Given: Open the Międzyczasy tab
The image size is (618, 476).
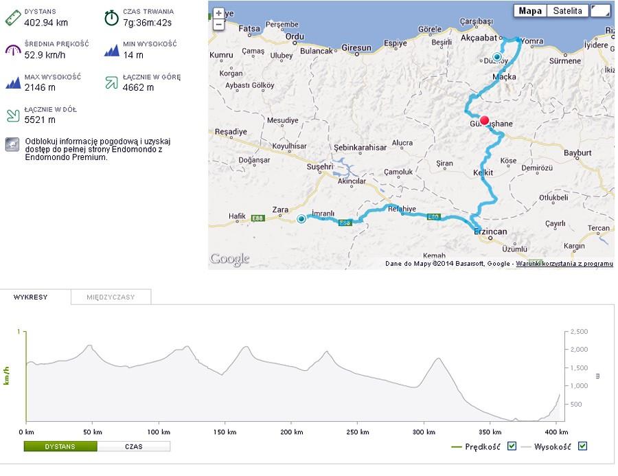Looking at the screenshot, I should tap(111, 297).
